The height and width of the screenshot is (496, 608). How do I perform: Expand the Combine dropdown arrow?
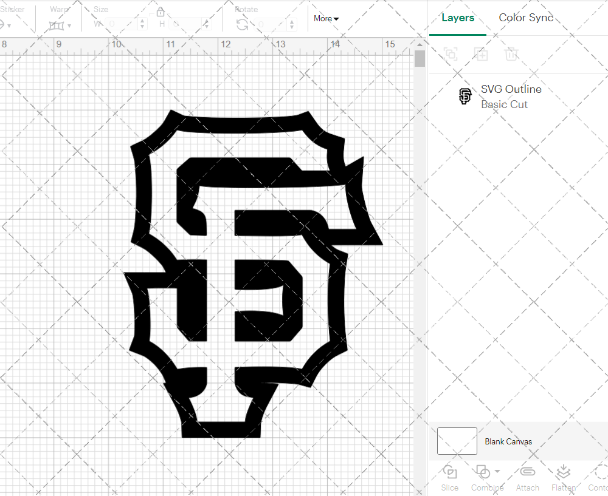tap(497, 471)
